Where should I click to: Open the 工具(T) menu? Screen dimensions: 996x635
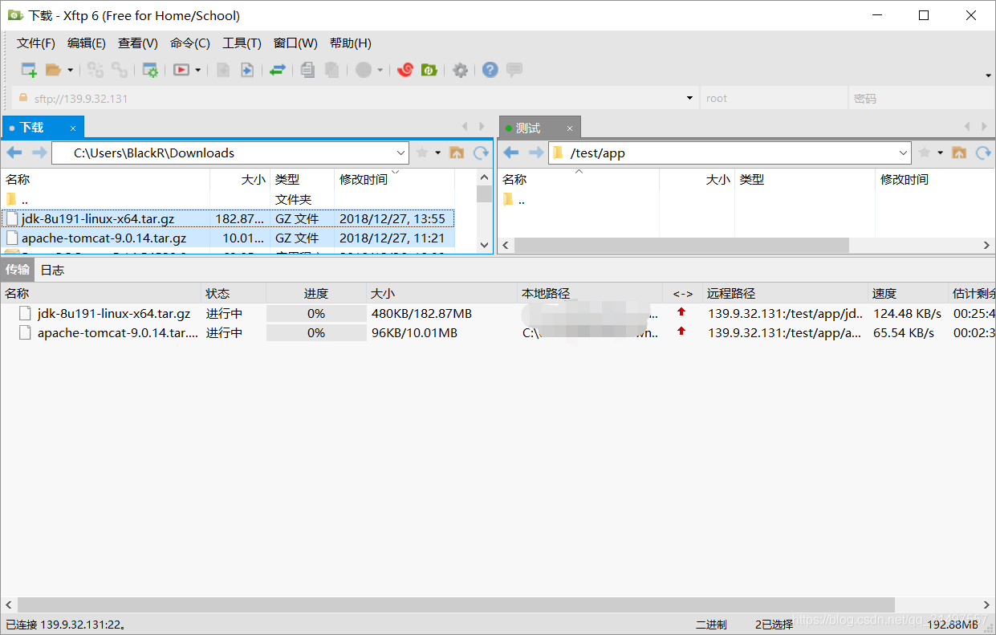tap(242, 43)
